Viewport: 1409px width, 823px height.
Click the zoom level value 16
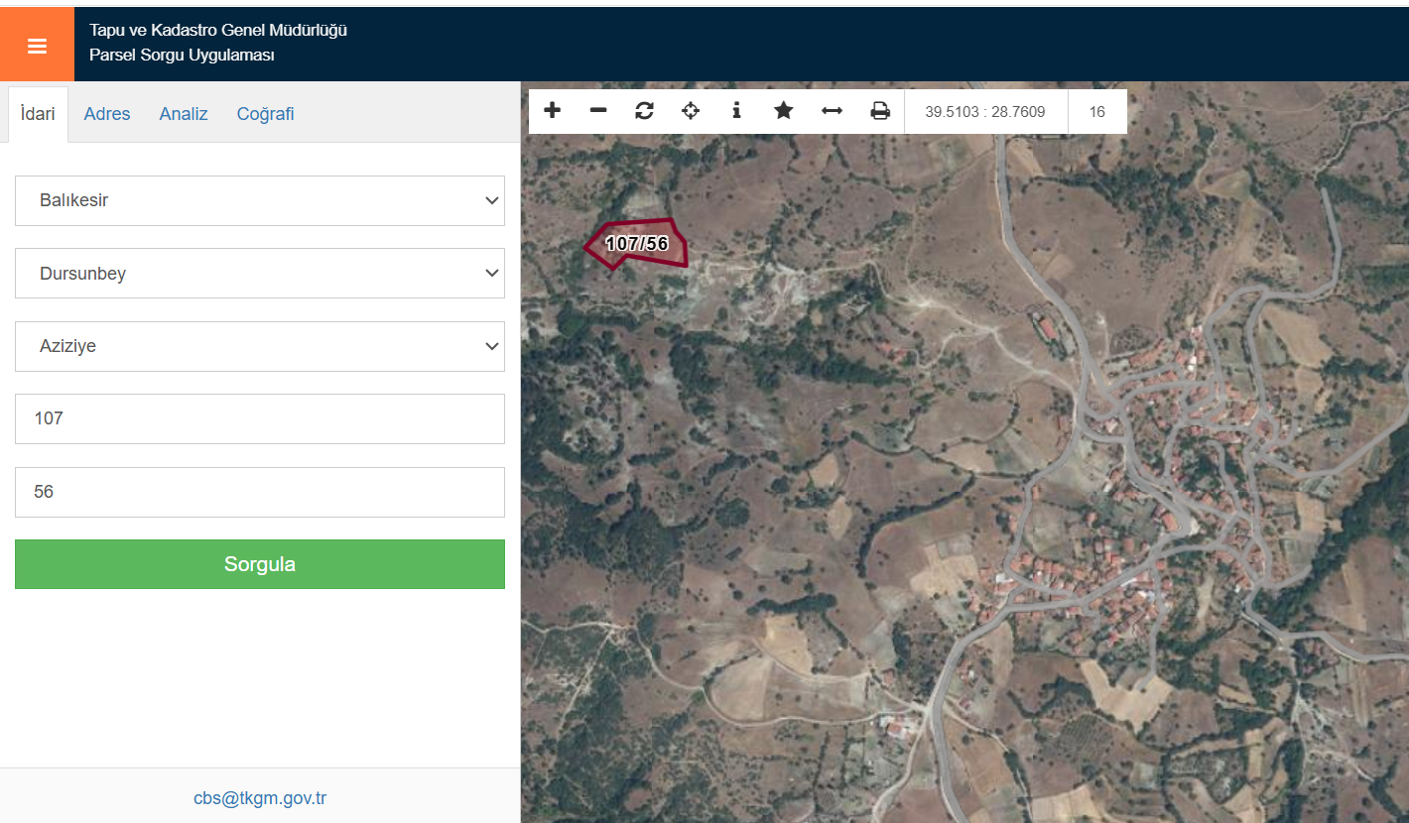(1097, 112)
